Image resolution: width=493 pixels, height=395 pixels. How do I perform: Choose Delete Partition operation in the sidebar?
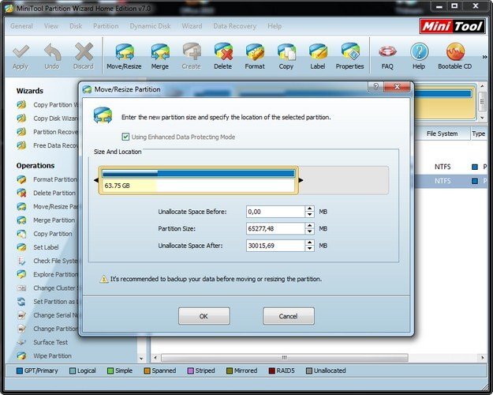(x=47, y=193)
